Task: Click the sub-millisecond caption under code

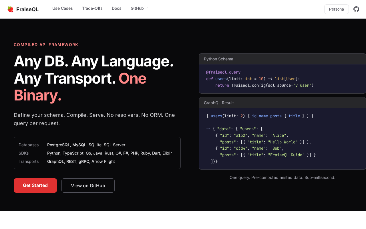Action: pos(283,177)
